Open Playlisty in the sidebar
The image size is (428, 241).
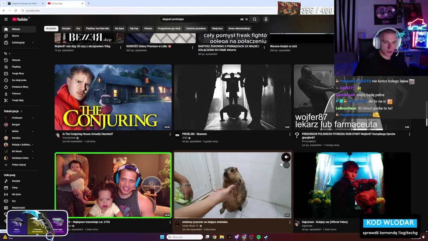pos(19,67)
